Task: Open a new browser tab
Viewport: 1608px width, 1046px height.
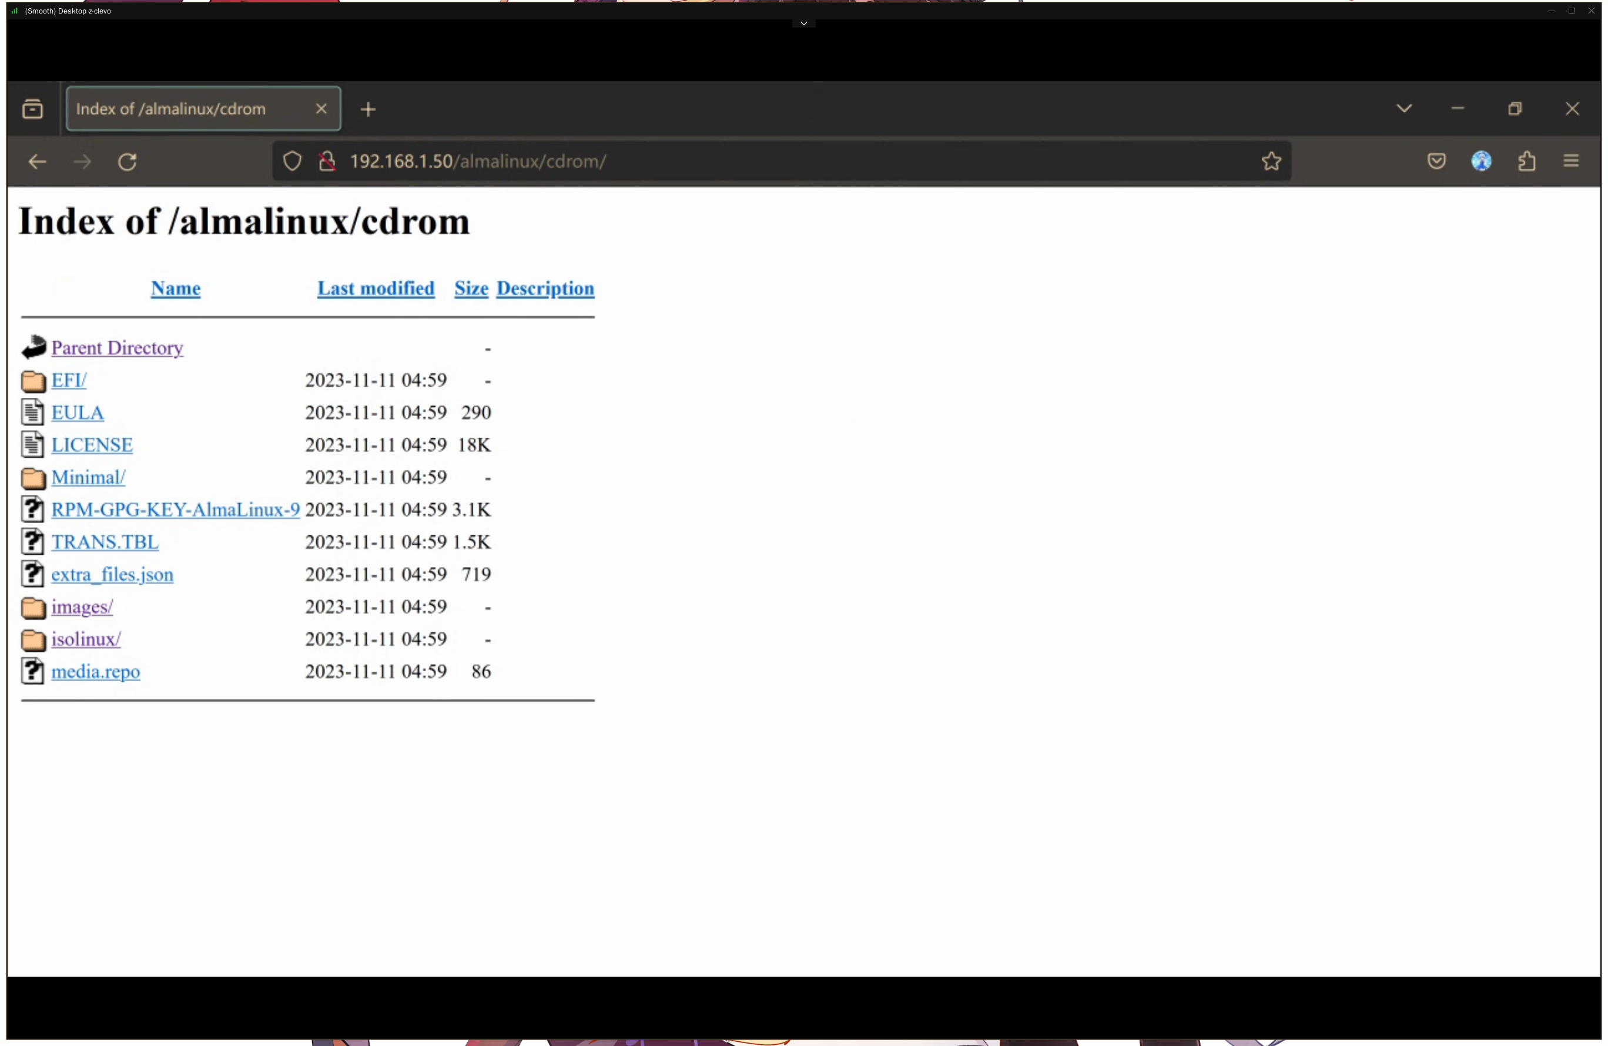Action: pyautogui.click(x=369, y=109)
